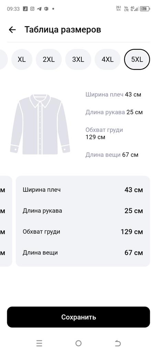Screen dimensions: 157x352
Task: Select the 5XL size chip
Action: [x=137, y=59]
